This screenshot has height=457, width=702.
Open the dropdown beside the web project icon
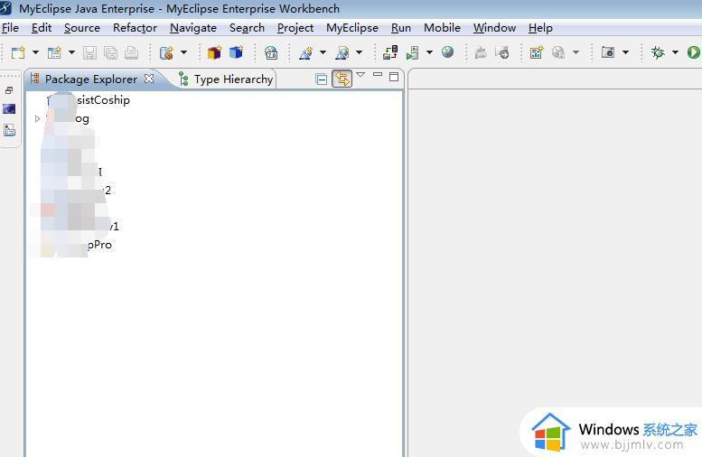[183, 52]
